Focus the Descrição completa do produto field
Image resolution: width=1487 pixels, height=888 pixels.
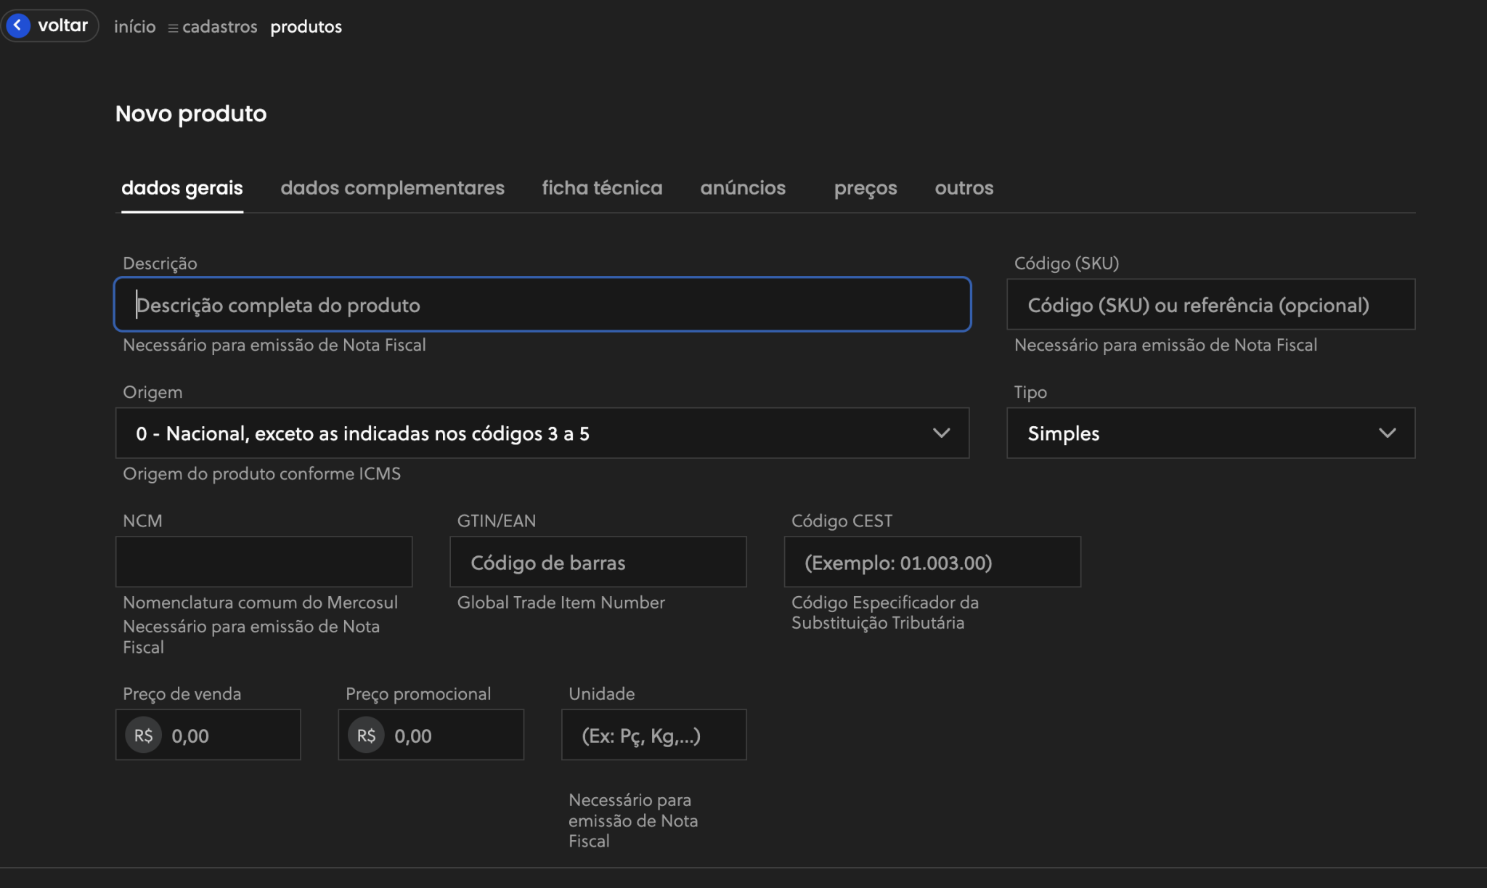[542, 305]
